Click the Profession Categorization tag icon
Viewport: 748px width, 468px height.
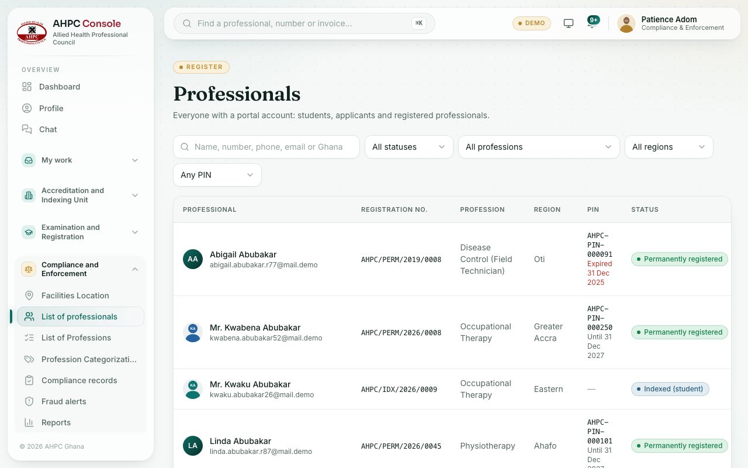pos(29,359)
